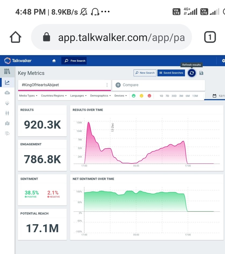
Task: Go to Talkwalker home via house icon
Action: pos(54,61)
